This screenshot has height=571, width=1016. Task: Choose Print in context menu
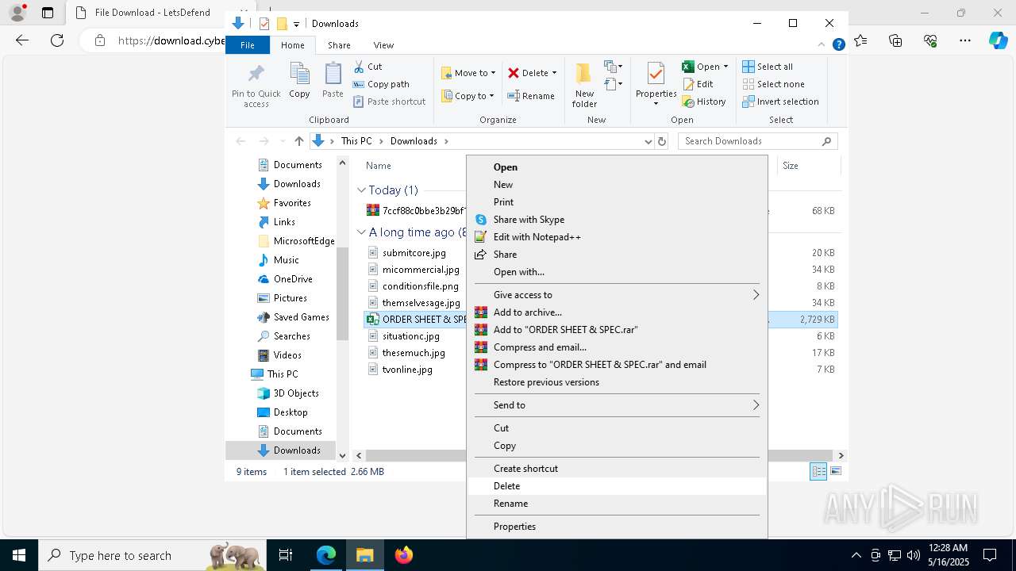click(616, 202)
